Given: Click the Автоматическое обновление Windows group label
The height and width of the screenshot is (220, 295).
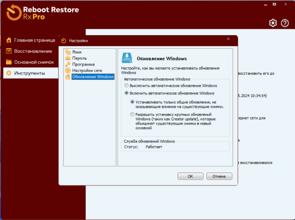Looking at the screenshot, I should coord(157,79).
